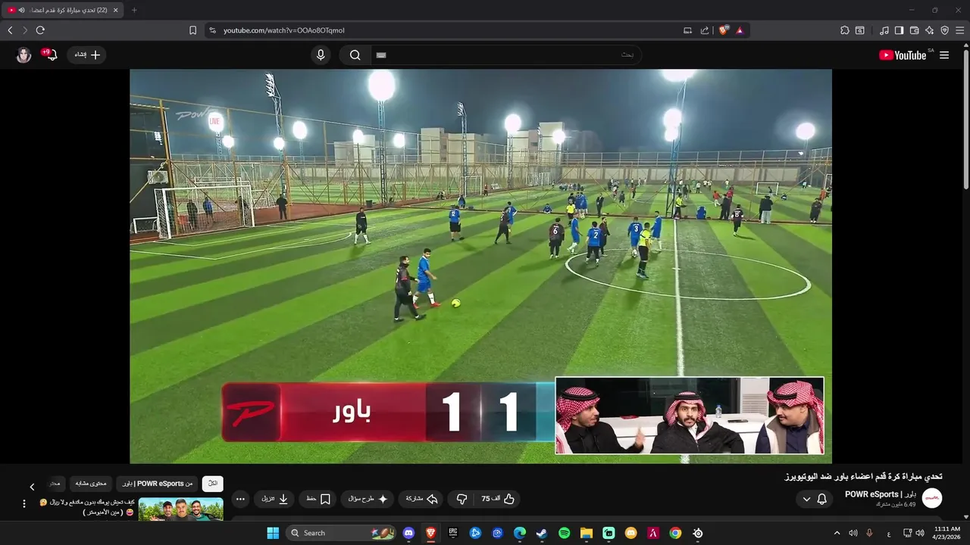Open Brave Shields lion icon
The height and width of the screenshot is (545, 970).
723,30
